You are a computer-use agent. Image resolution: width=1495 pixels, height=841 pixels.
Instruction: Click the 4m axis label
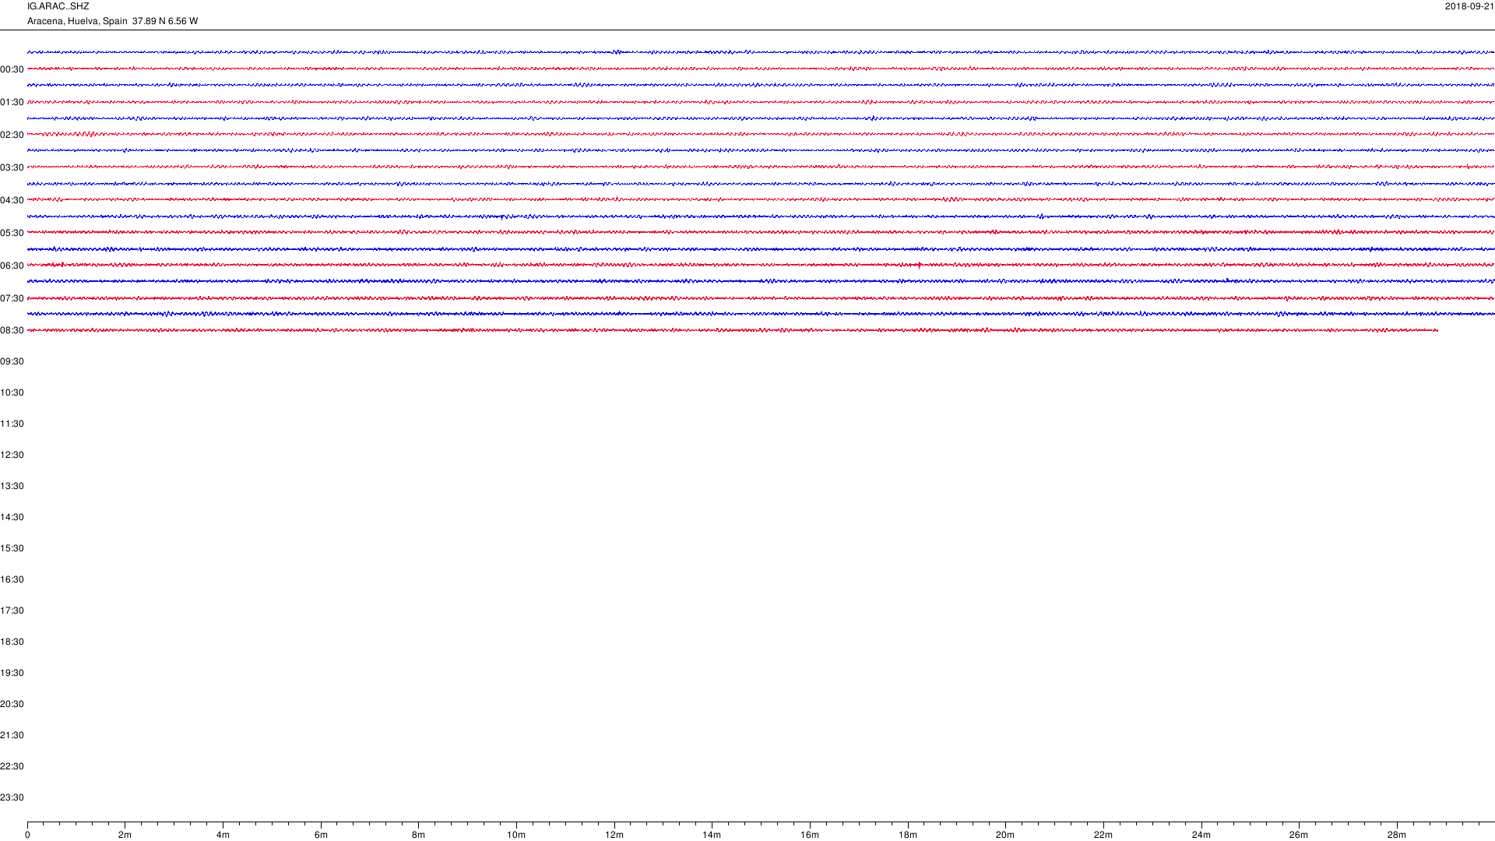223,835
